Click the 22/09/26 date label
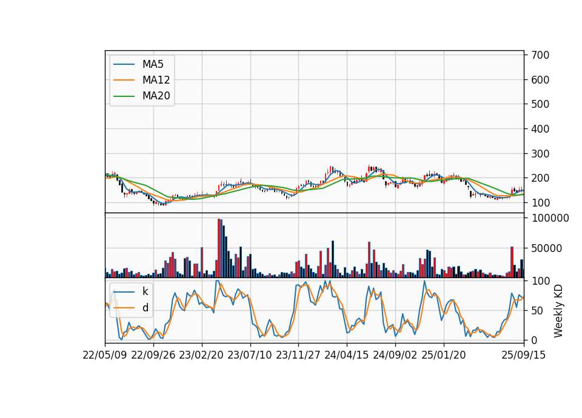 [x=153, y=355]
